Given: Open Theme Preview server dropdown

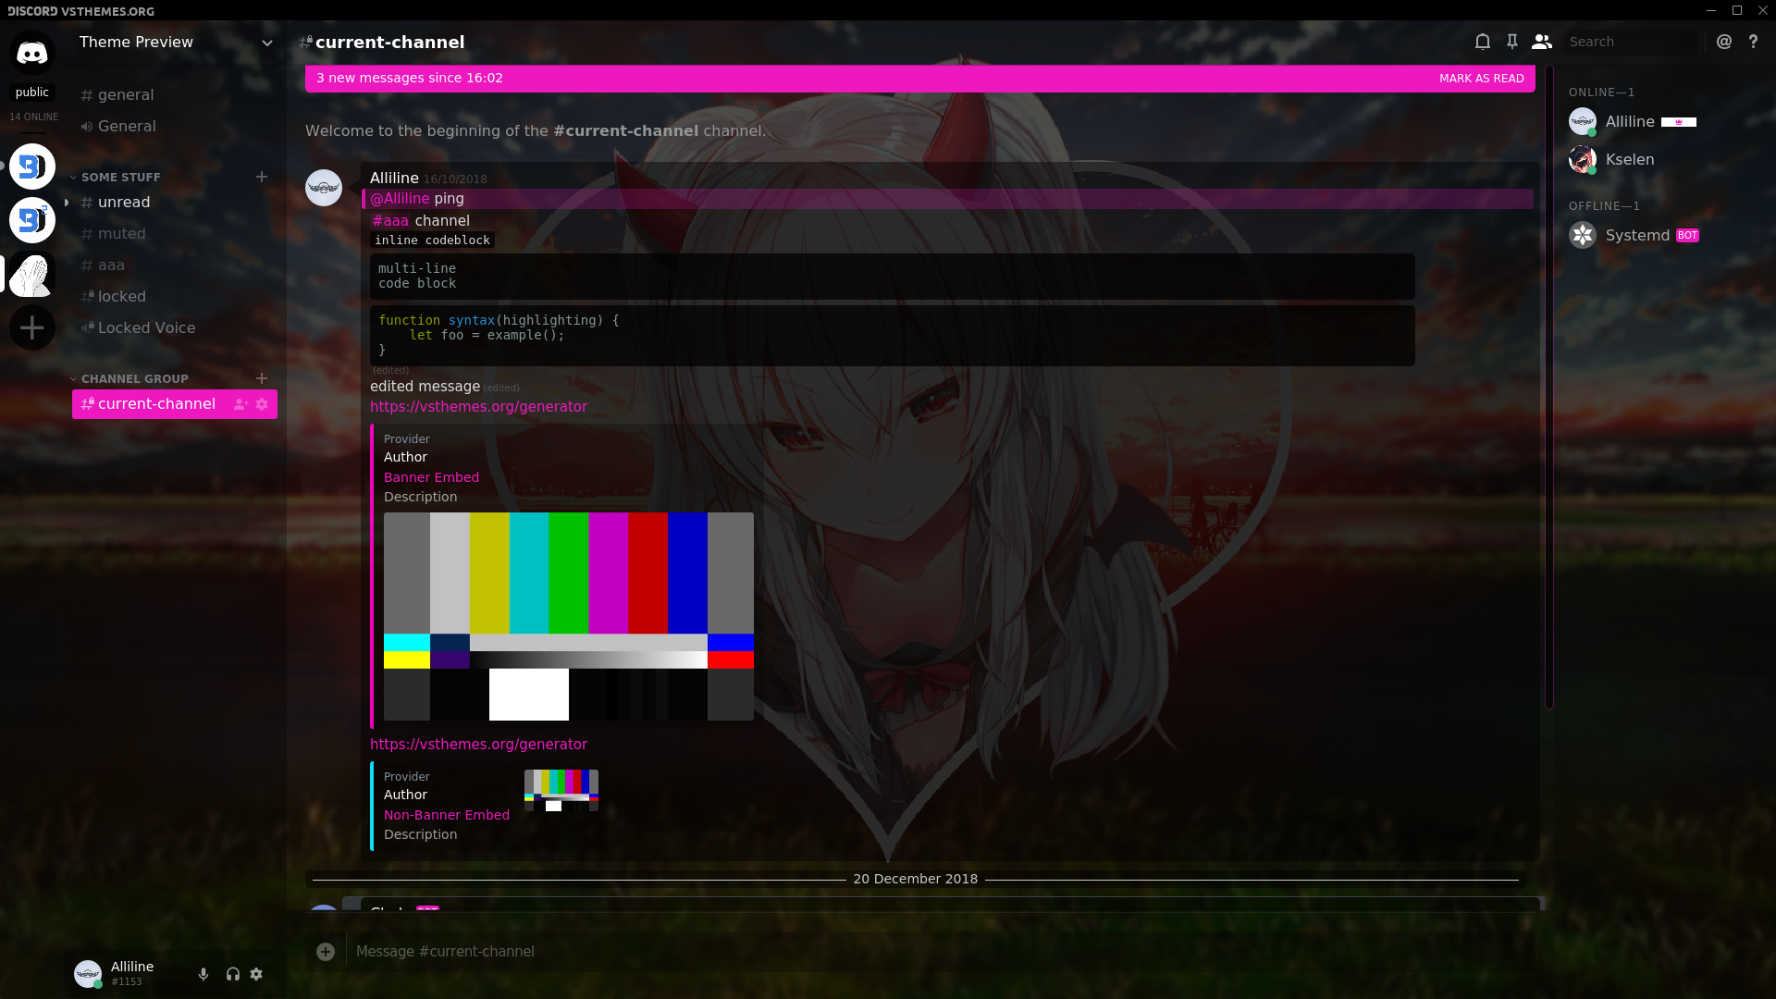Looking at the screenshot, I should pos(267,43).
